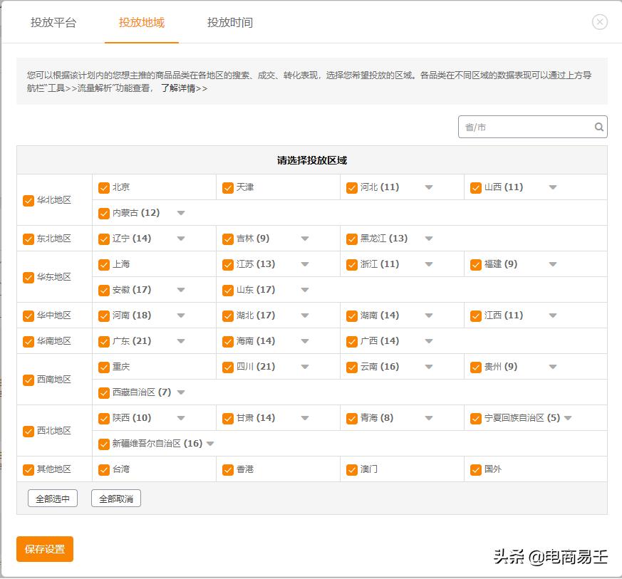Expand the 海南 (14) dropdown arrow
622x579 pixels.
tap(305, 341)
